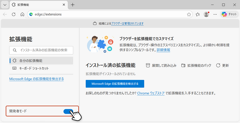Minimize the browser window
The height and width of the screenshot is (123, 240).
[x=212, y=5]
